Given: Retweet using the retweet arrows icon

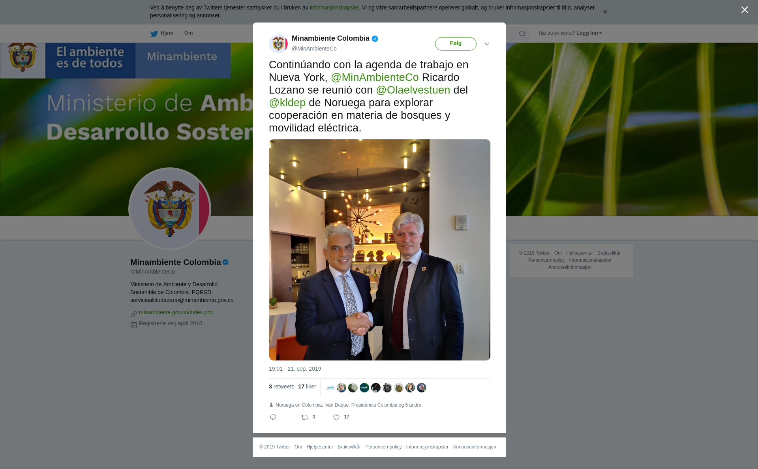Looking at the screenshot, I should [305, 417].
